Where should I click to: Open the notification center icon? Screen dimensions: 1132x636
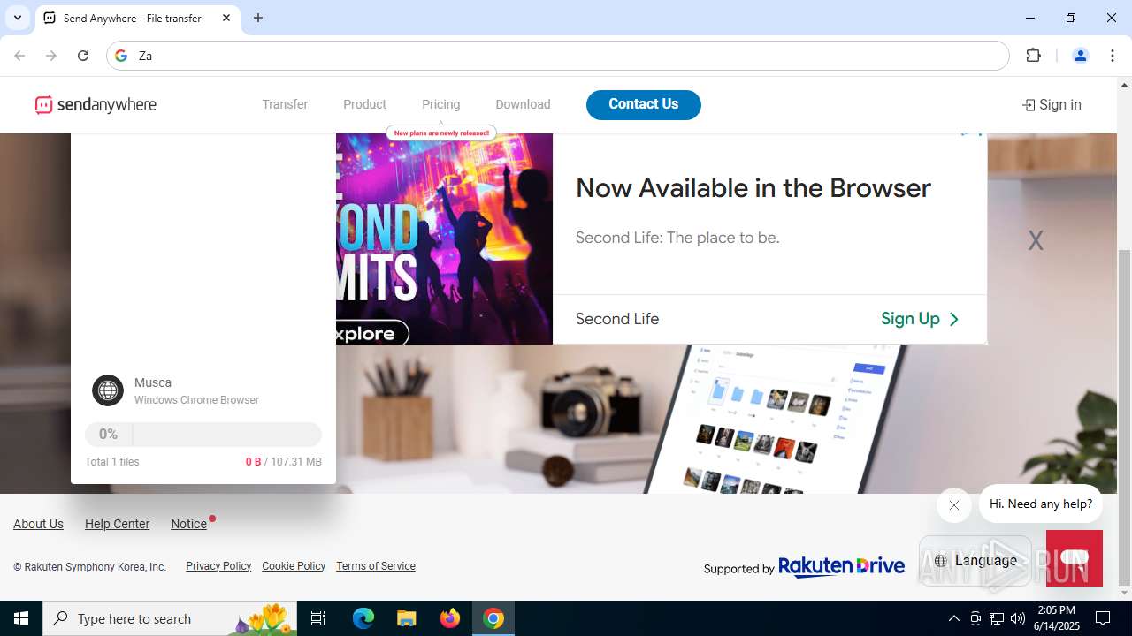(x=1103, y=618)
